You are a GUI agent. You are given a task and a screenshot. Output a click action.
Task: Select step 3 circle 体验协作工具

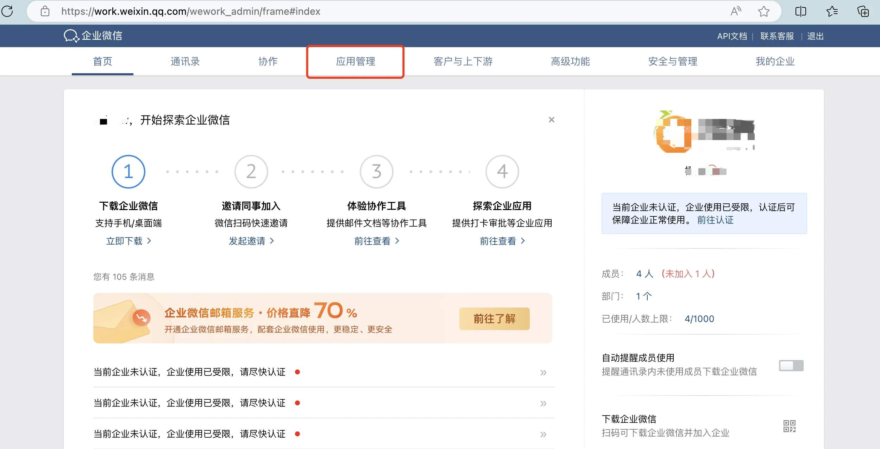376,172
